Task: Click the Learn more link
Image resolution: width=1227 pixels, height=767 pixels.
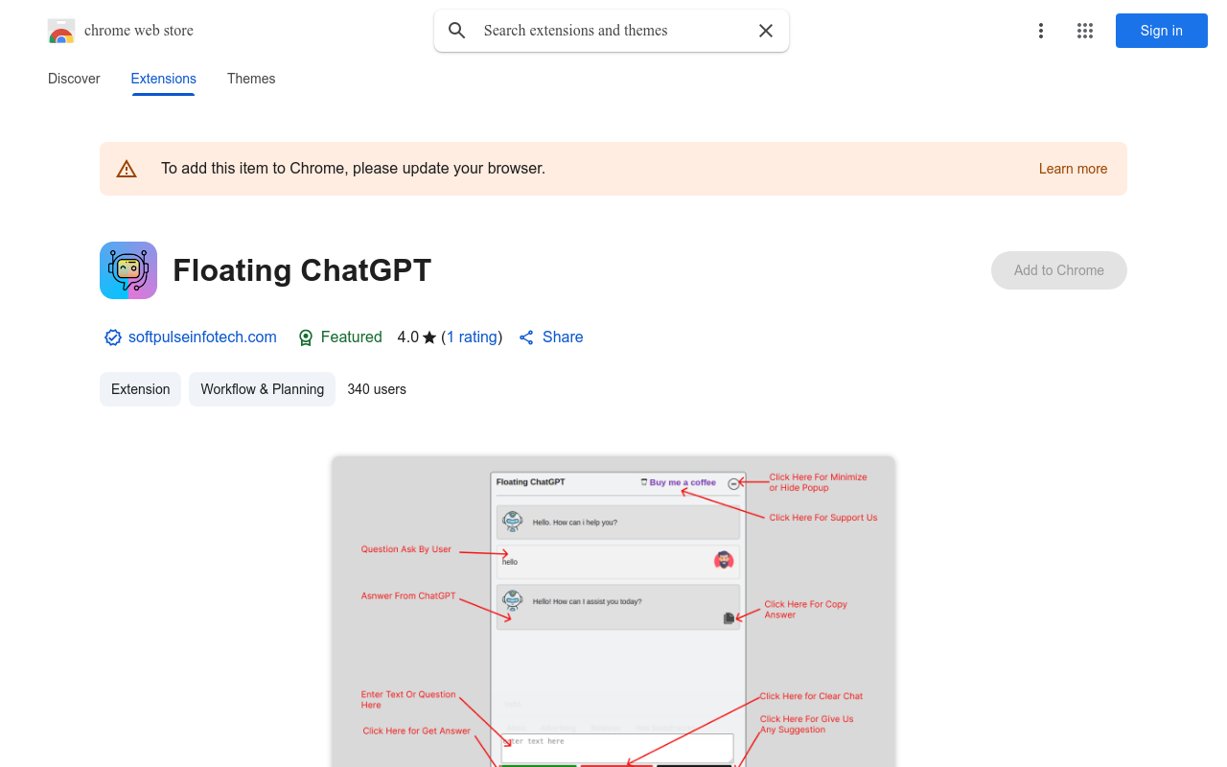Action: pyautogui.click(x=1073, y=169)
